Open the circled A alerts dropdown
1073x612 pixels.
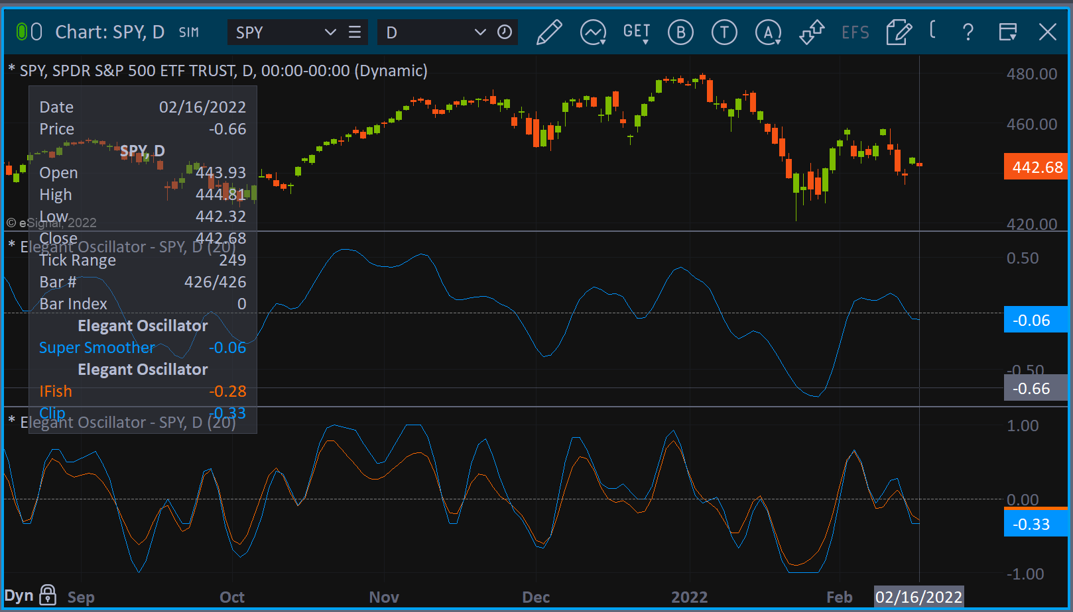[768, 32]
